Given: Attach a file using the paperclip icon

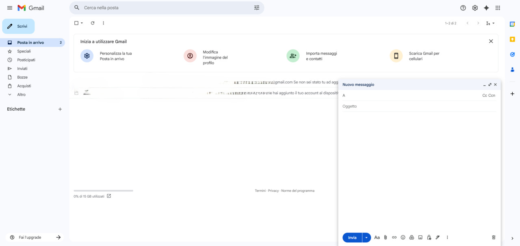Looking at the screenshot, I should 385,237.
